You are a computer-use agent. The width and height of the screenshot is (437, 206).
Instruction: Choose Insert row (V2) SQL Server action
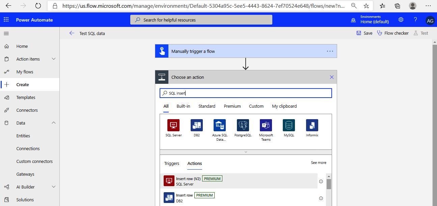[x=239, y=181]
